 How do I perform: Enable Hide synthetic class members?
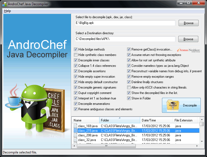[x=76, y=55]
